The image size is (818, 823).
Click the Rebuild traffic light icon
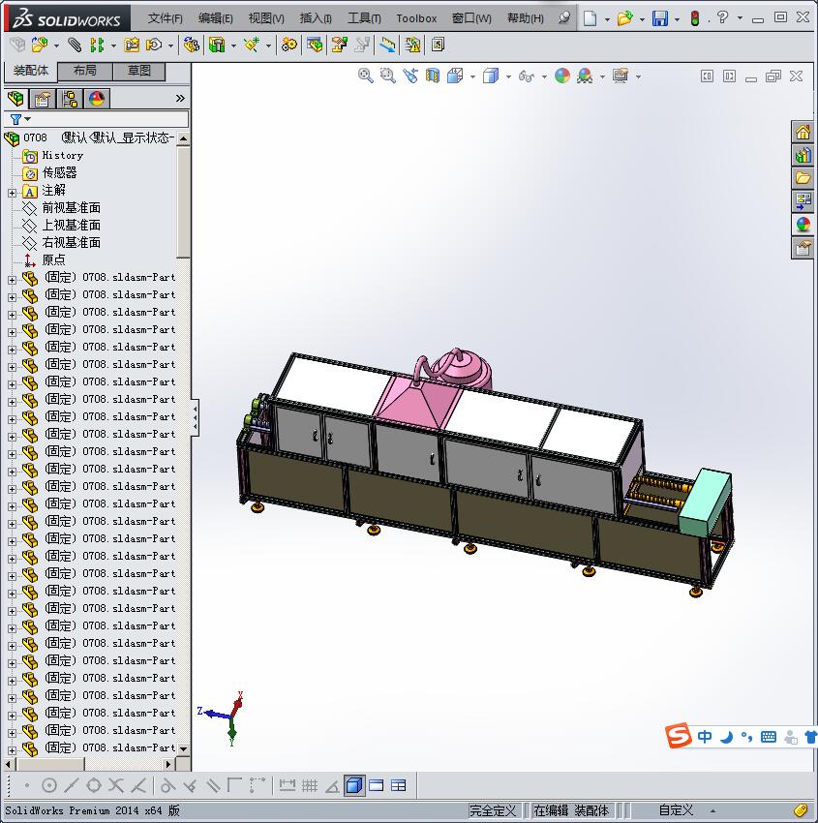[x=695, y=18]
